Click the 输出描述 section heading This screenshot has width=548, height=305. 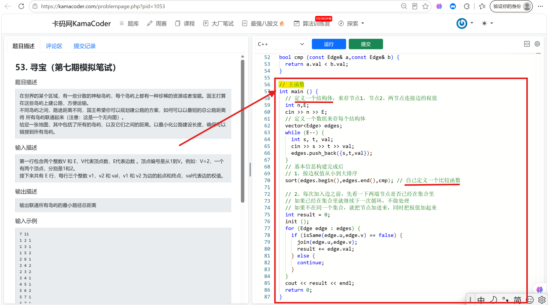(x=26, y=192)
